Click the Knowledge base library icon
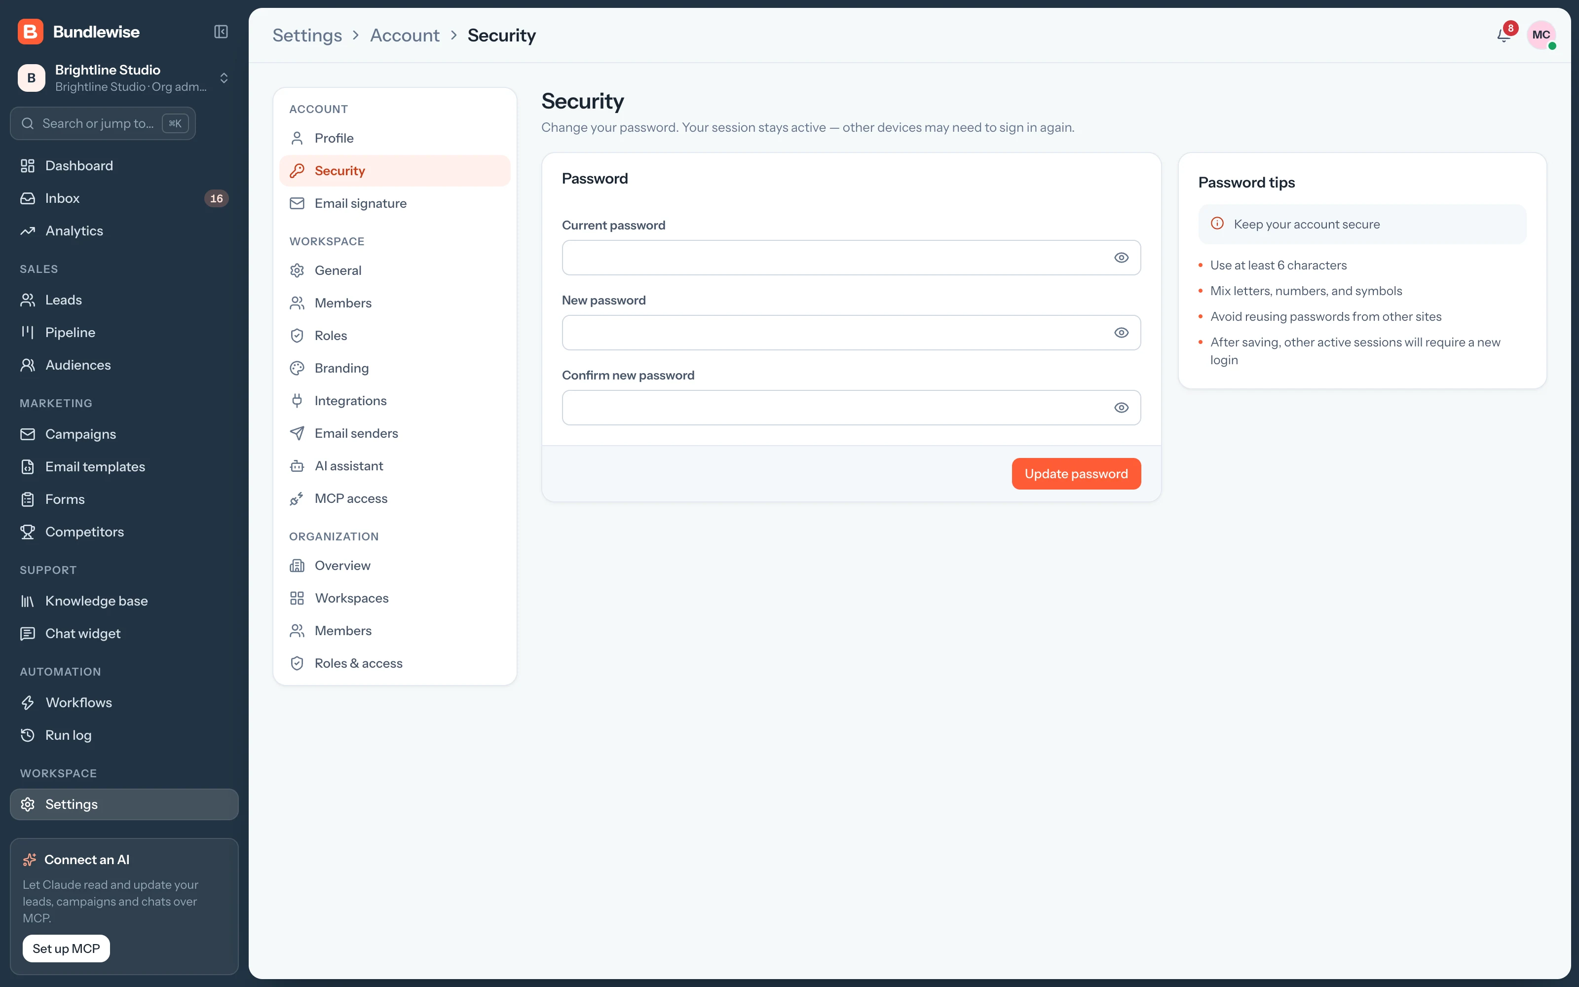1579x987 pixels. pos(28,601)
